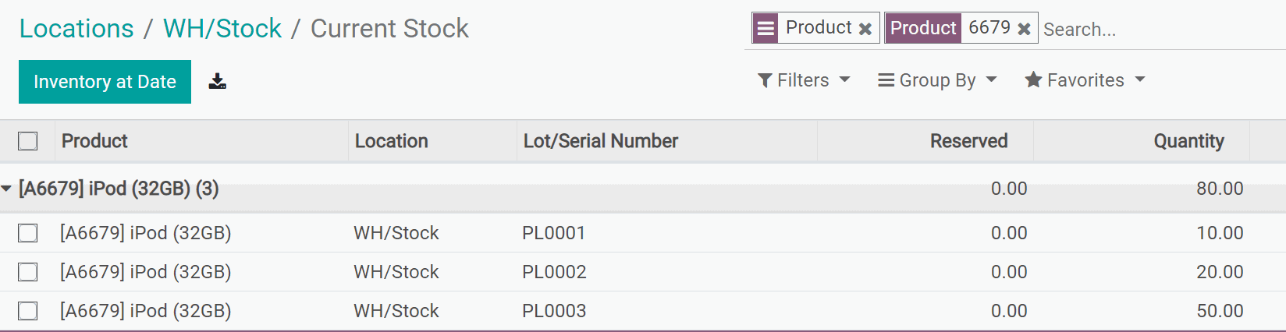Select the PL0001 row checkbox

pyautogui.click(x=28, y=233)
